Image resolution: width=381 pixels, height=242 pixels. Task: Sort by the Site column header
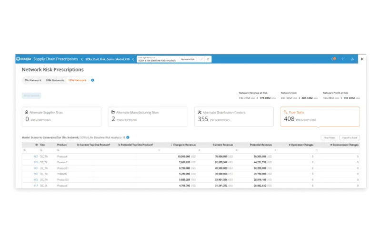42,145
